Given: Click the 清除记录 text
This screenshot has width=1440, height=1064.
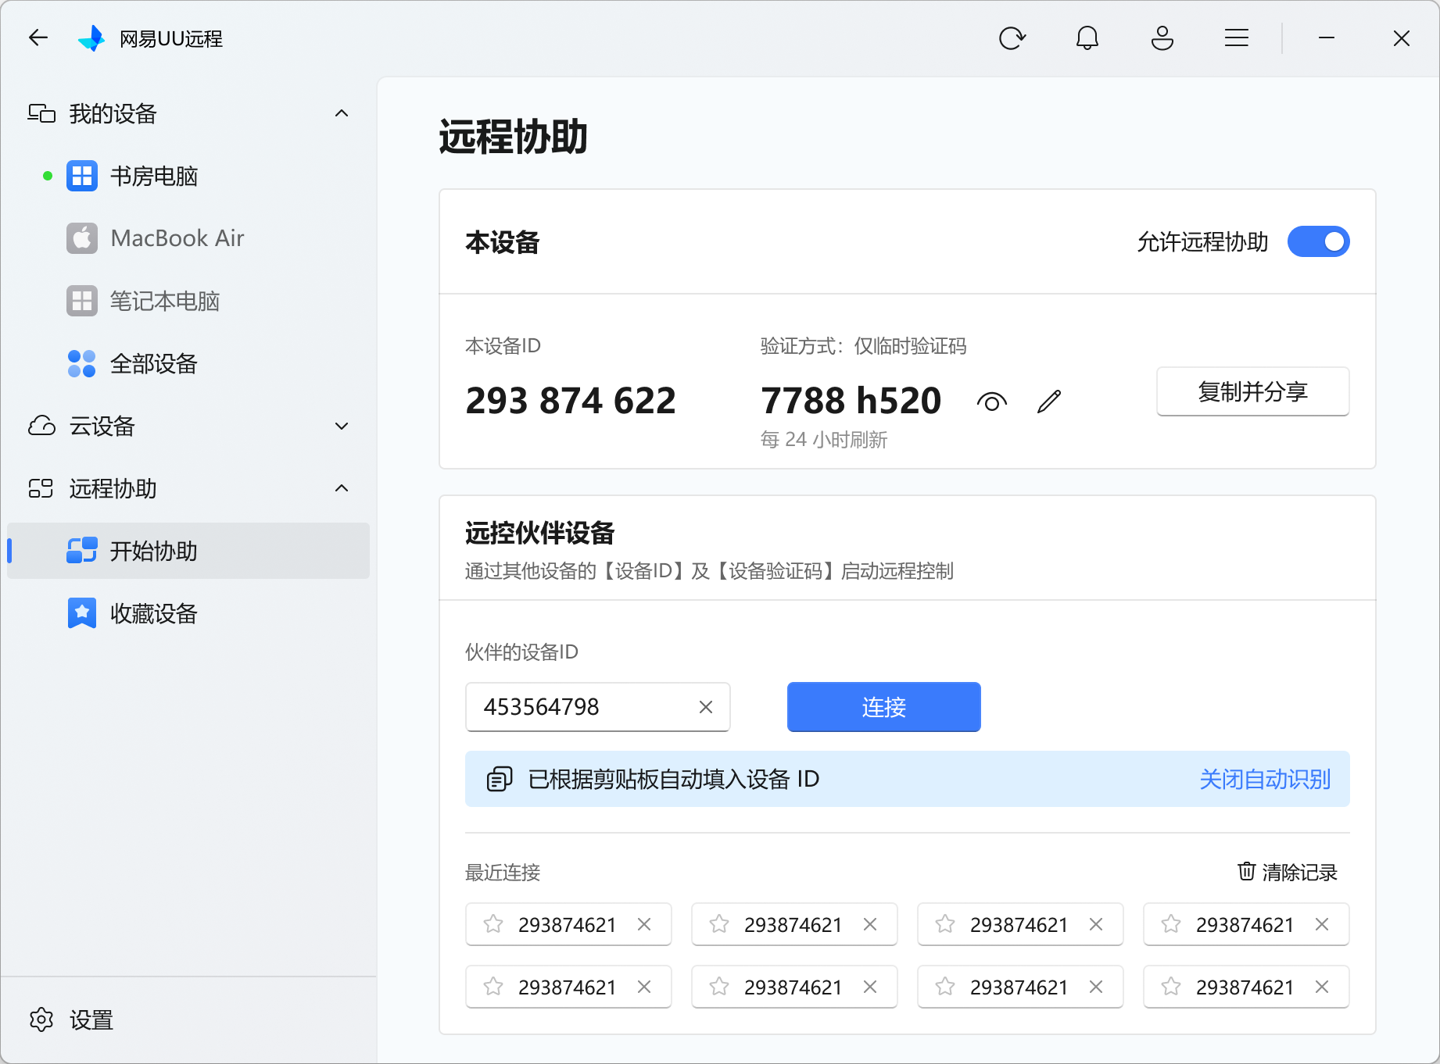Looking at the screenshot, I should coord(1299,872).
